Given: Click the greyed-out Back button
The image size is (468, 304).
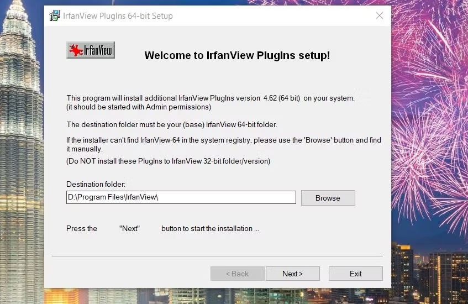Looking at the screenshot, I should pos(236,274).
